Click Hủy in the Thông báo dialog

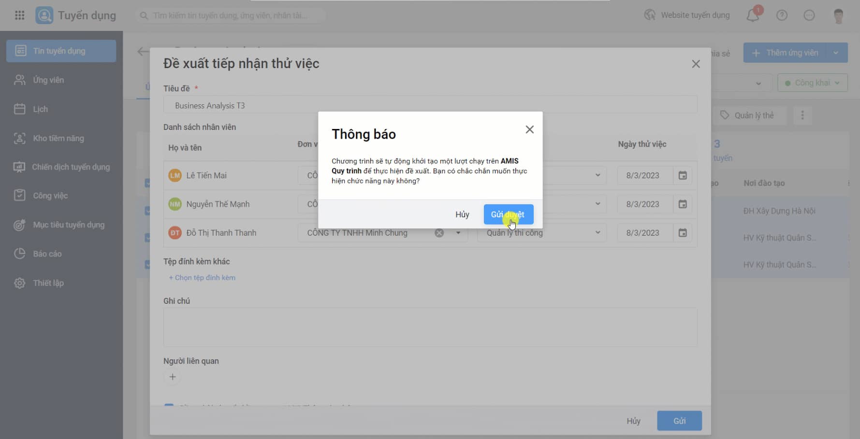pyautogui.click(x=462, y=214)
